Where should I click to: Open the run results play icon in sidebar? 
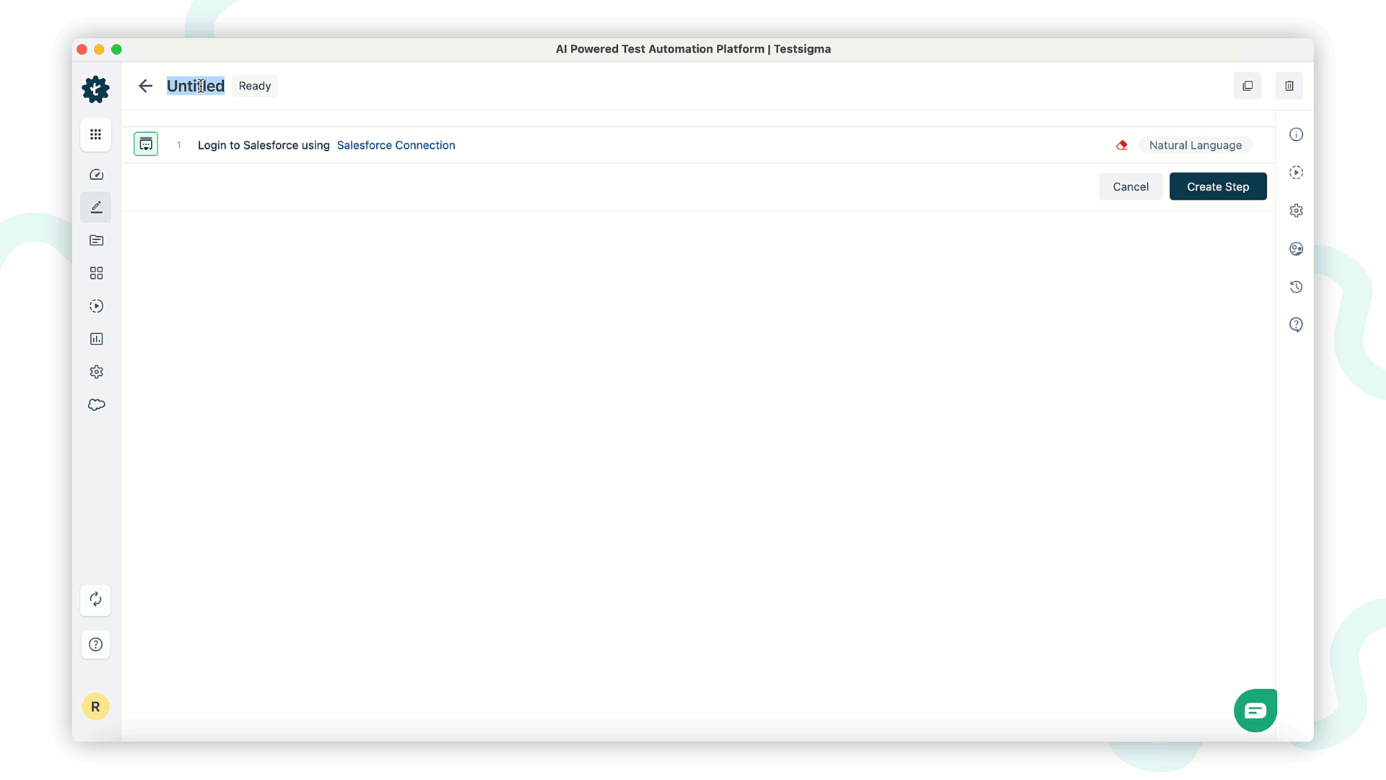tap(96, 306)
